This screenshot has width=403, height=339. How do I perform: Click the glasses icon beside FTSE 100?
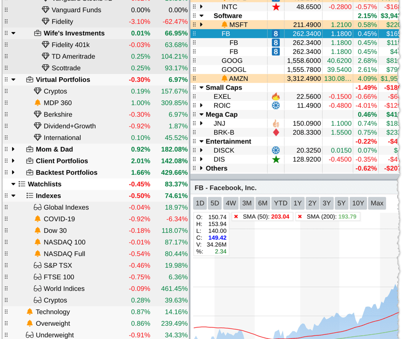38,277
